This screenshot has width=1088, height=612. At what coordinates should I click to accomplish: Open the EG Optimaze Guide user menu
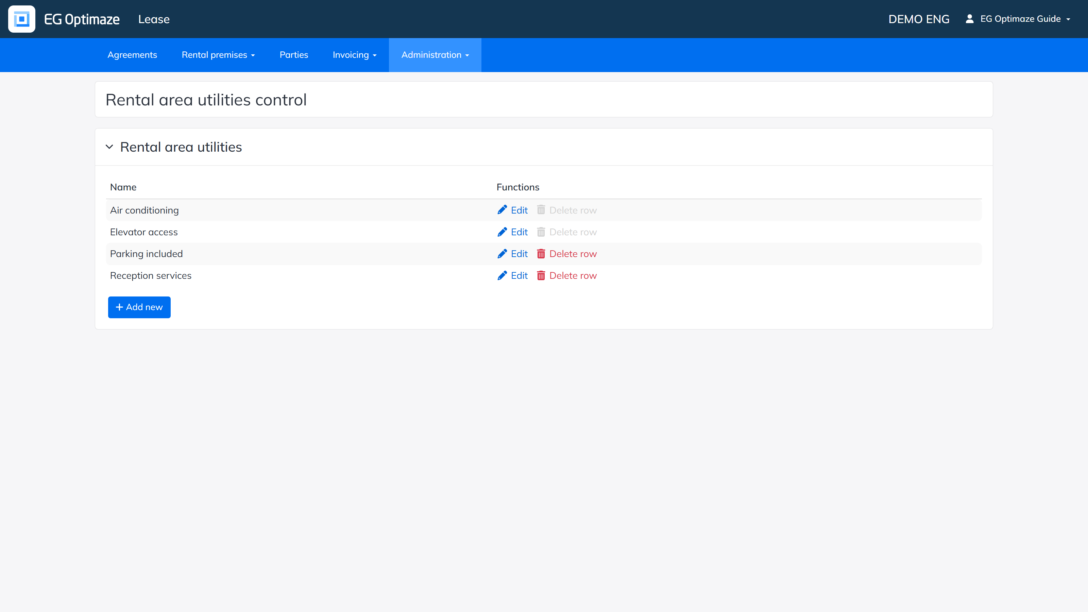pyautogui.click(x=1018, y=19)
